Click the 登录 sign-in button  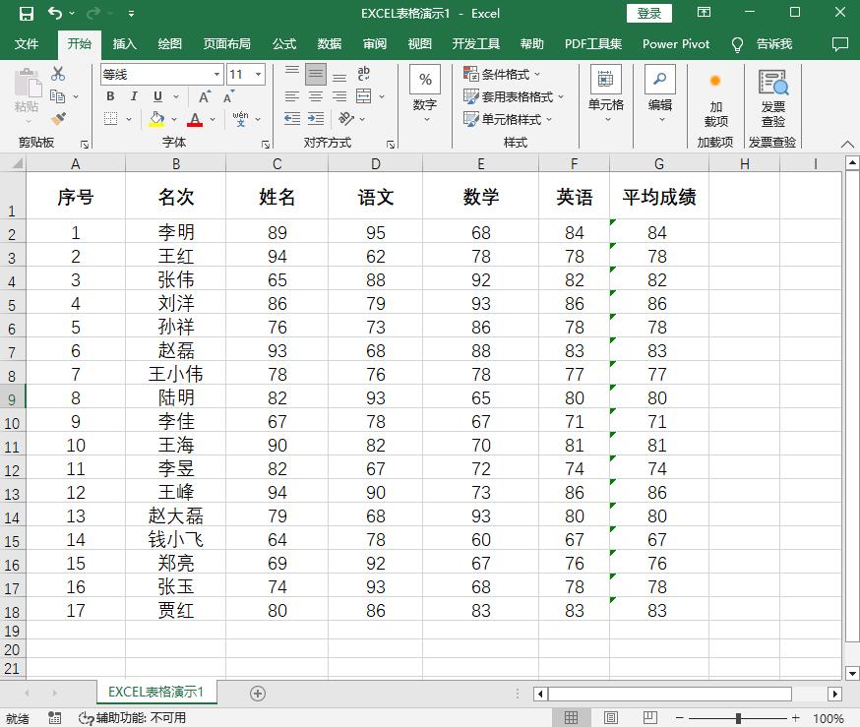click(649, 13)
